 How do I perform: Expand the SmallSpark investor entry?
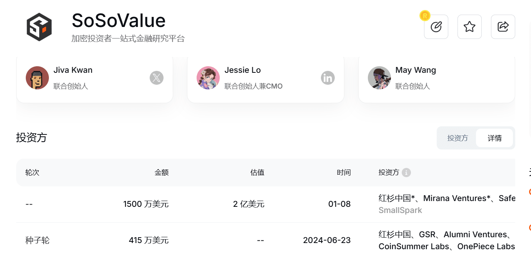(400, 210)
